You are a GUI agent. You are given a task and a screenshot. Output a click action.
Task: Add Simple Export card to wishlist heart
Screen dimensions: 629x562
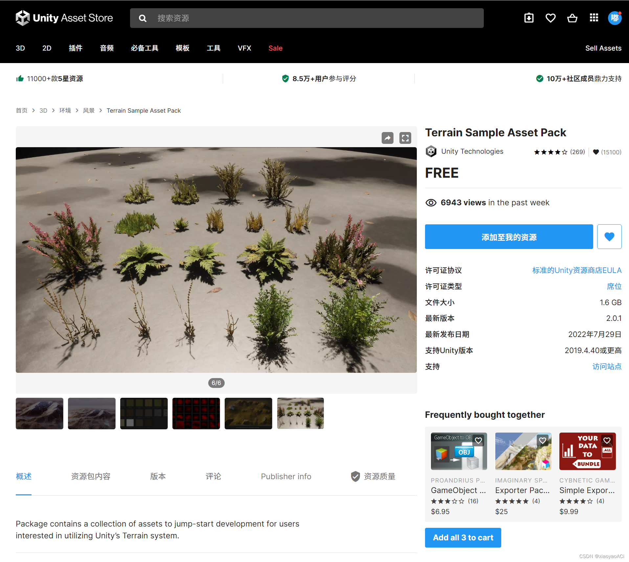(x=607, y=440)
